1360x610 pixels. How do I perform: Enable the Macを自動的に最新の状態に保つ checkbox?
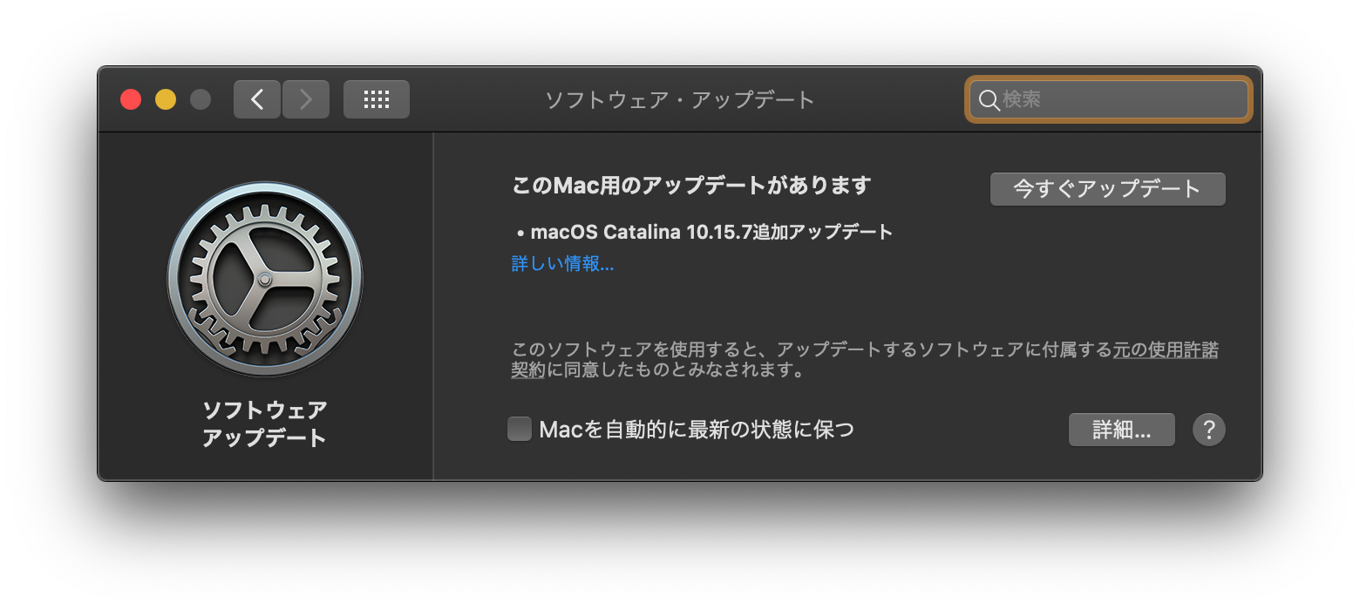520,429
